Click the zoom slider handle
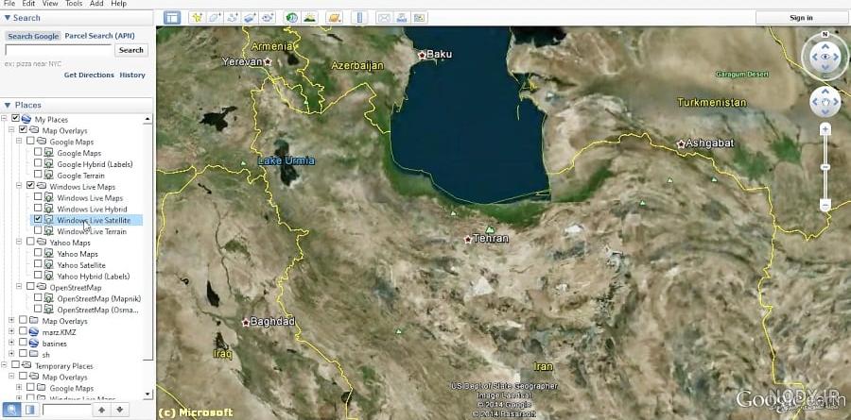The image size is (851, 420). (x=825, y=168)
